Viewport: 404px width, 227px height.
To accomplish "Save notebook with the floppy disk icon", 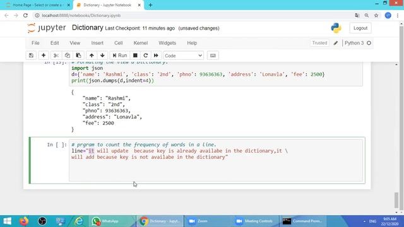I will pyautogui.click(x=31, y=55).
